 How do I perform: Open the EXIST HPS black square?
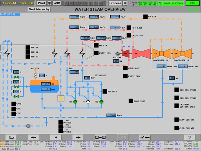point(96,53)
